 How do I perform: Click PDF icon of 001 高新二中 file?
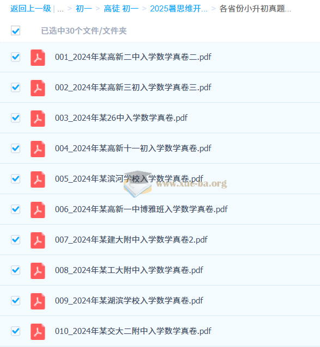[x=38, y=58]
